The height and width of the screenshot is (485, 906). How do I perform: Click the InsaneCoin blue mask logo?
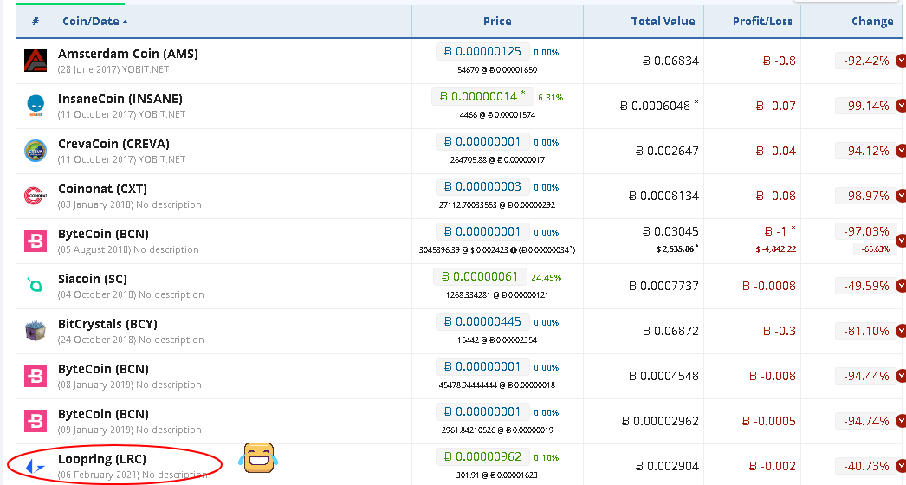tap(36, 106)
